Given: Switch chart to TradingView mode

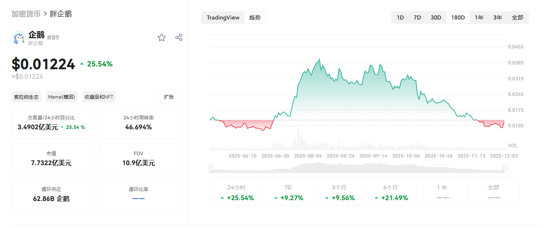Looking at the screenshot, I should pyautogui.click(x=223, y=18).
